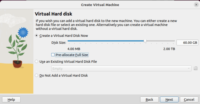This screenshot has height=104, width=200.
Task: Click the unfilled slider track right of handle
Action: click(x=160, y=41)
